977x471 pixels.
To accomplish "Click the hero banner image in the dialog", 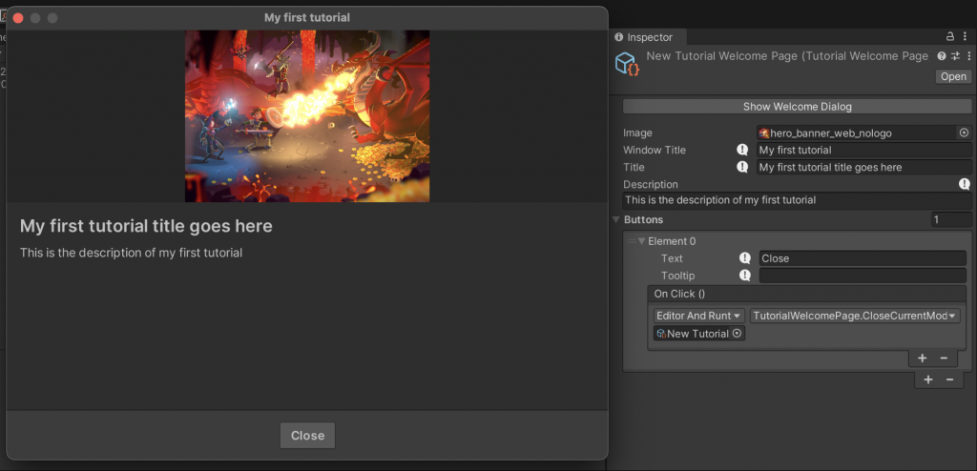I will (307, 116).
